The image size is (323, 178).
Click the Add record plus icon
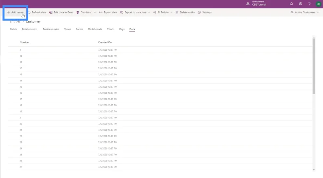pyautogui.click(x=8, y=12)
